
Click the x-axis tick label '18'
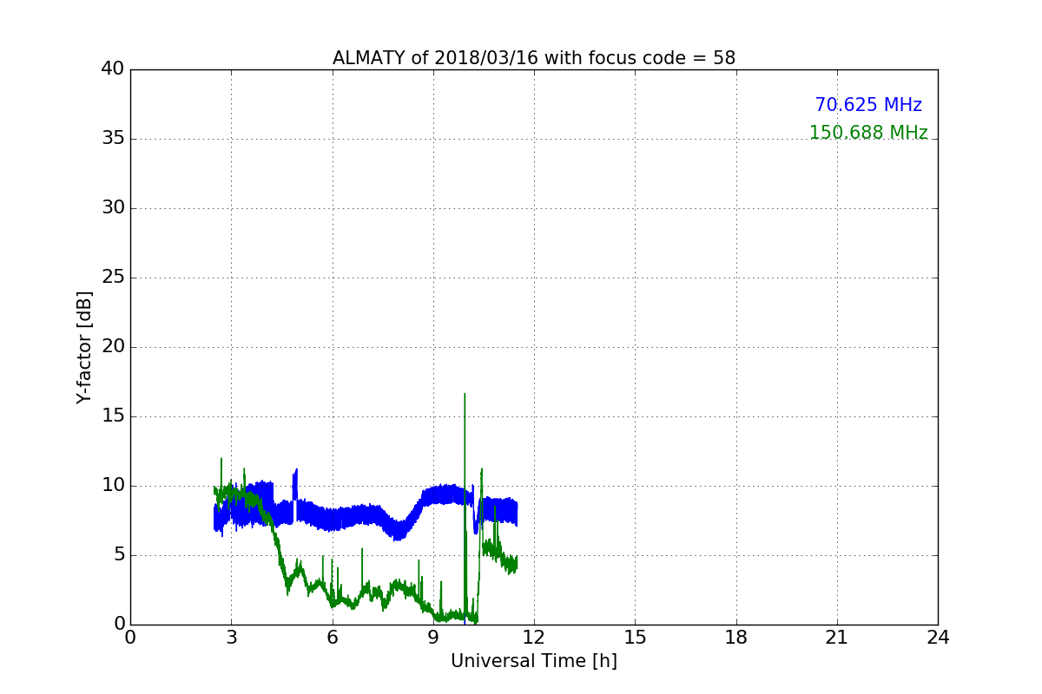click(x=736, y=638)
